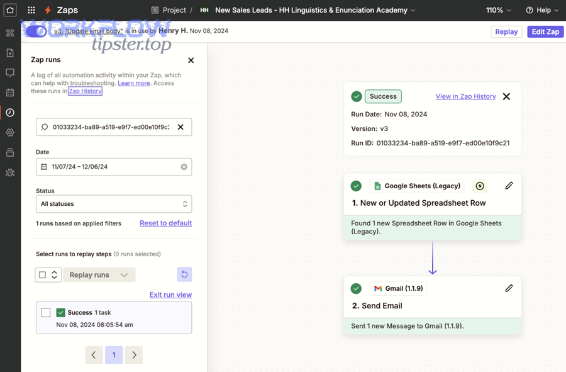Open the Learn more link
The width and height of the screenshot is (566, 372).
133,83
